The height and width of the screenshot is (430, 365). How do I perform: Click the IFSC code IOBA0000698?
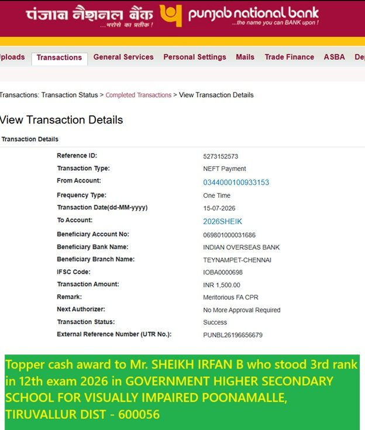coord(223,272)
